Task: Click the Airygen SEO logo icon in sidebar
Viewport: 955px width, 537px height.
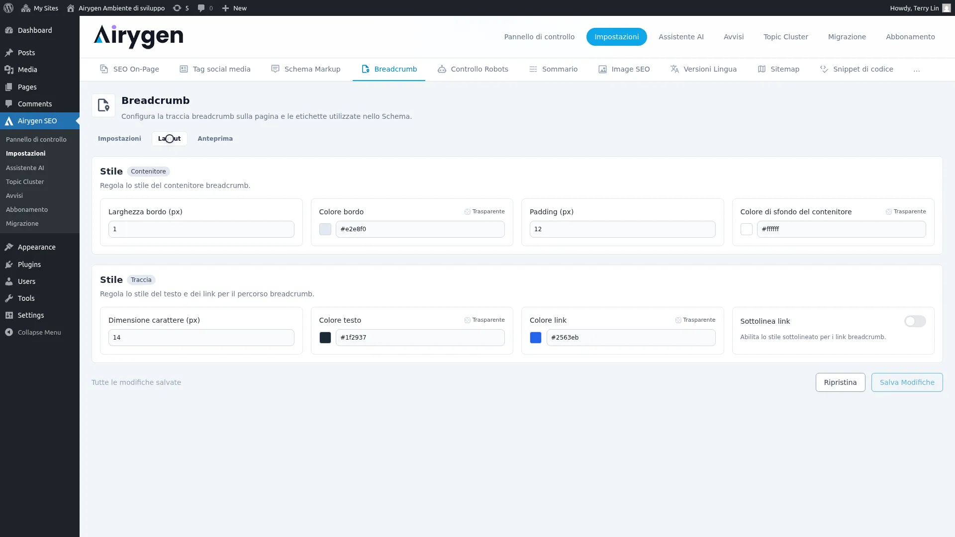Action: point(9,121)
